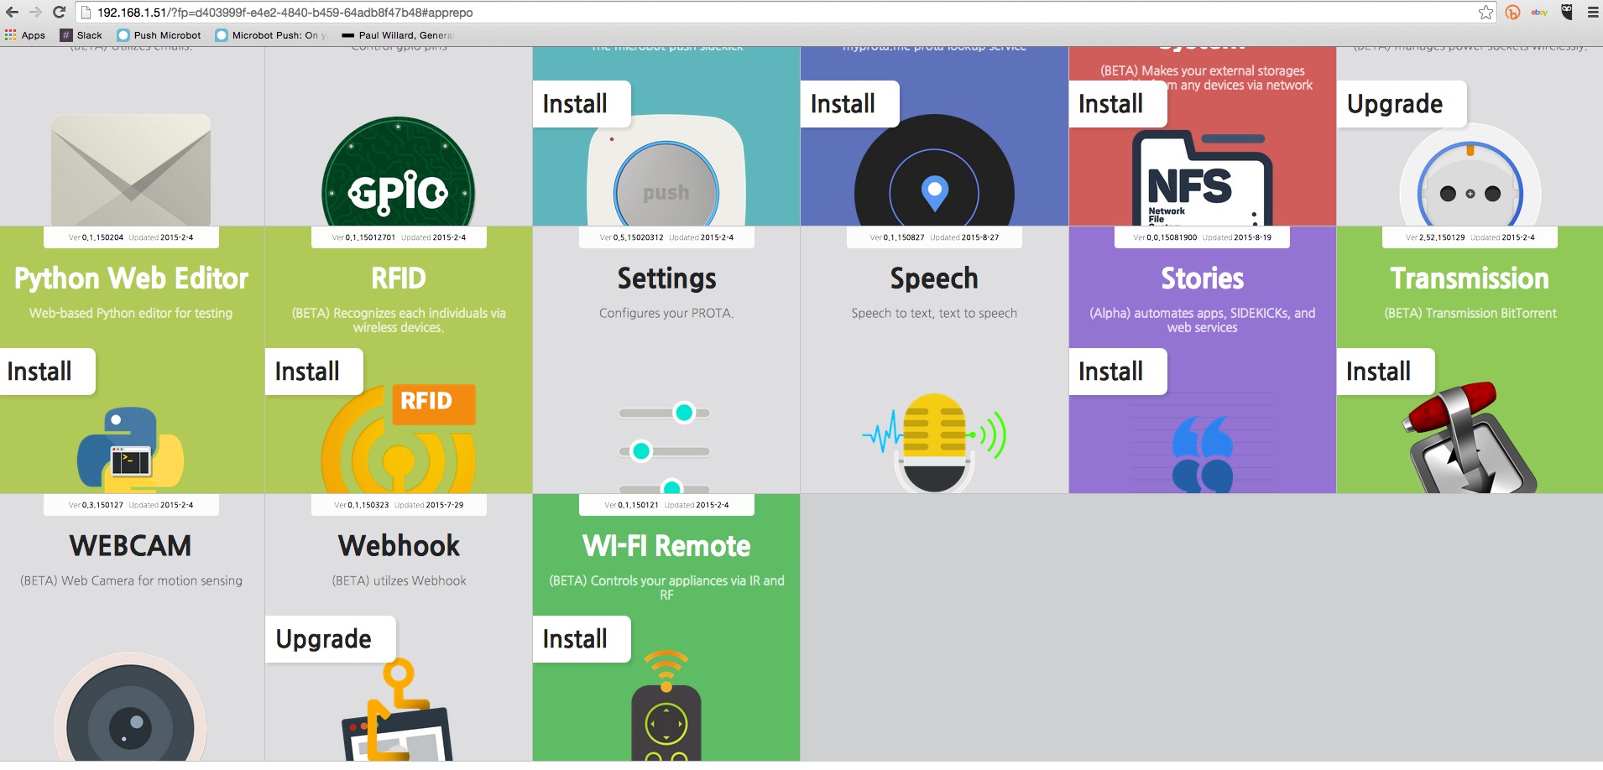Install the RFID app
This screenshot has width=1603, height=770.
click(x=314, y=372)
